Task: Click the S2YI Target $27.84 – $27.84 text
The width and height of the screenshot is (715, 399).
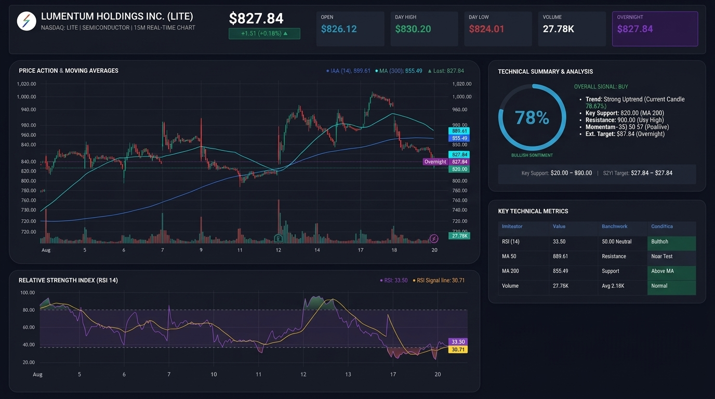Action: (638, 173)
